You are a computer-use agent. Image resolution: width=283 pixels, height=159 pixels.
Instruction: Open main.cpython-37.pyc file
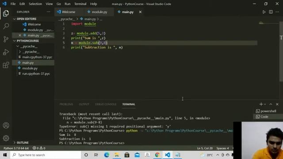point(37,57)
